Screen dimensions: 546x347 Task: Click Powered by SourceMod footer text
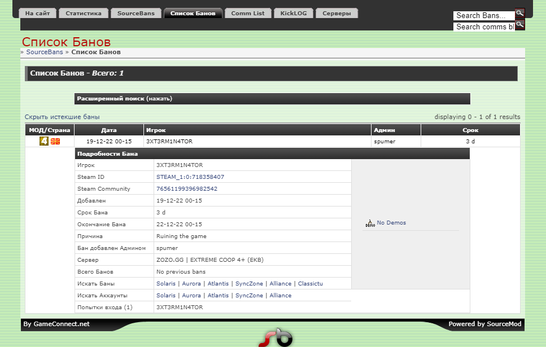484,324
